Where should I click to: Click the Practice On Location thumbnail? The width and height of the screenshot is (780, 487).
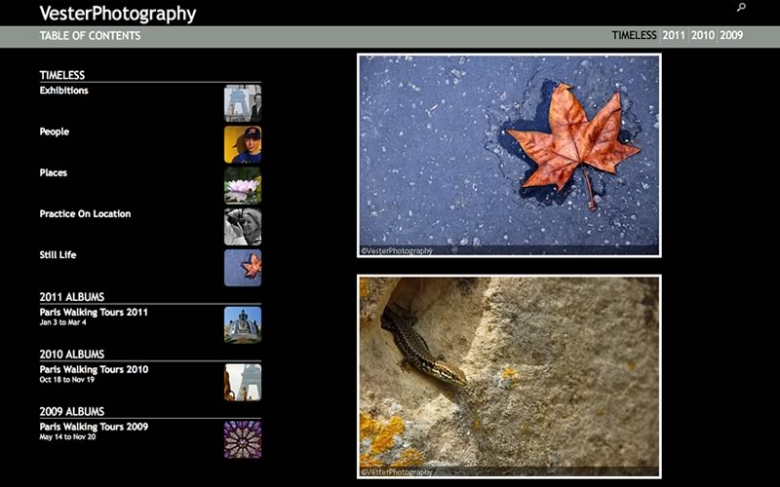tap(242, 226)
